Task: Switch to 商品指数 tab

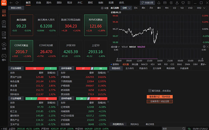Action: (170, 68)
